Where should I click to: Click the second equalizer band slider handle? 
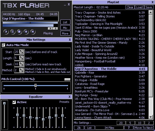pyautogui.click(x=24, y=115)
